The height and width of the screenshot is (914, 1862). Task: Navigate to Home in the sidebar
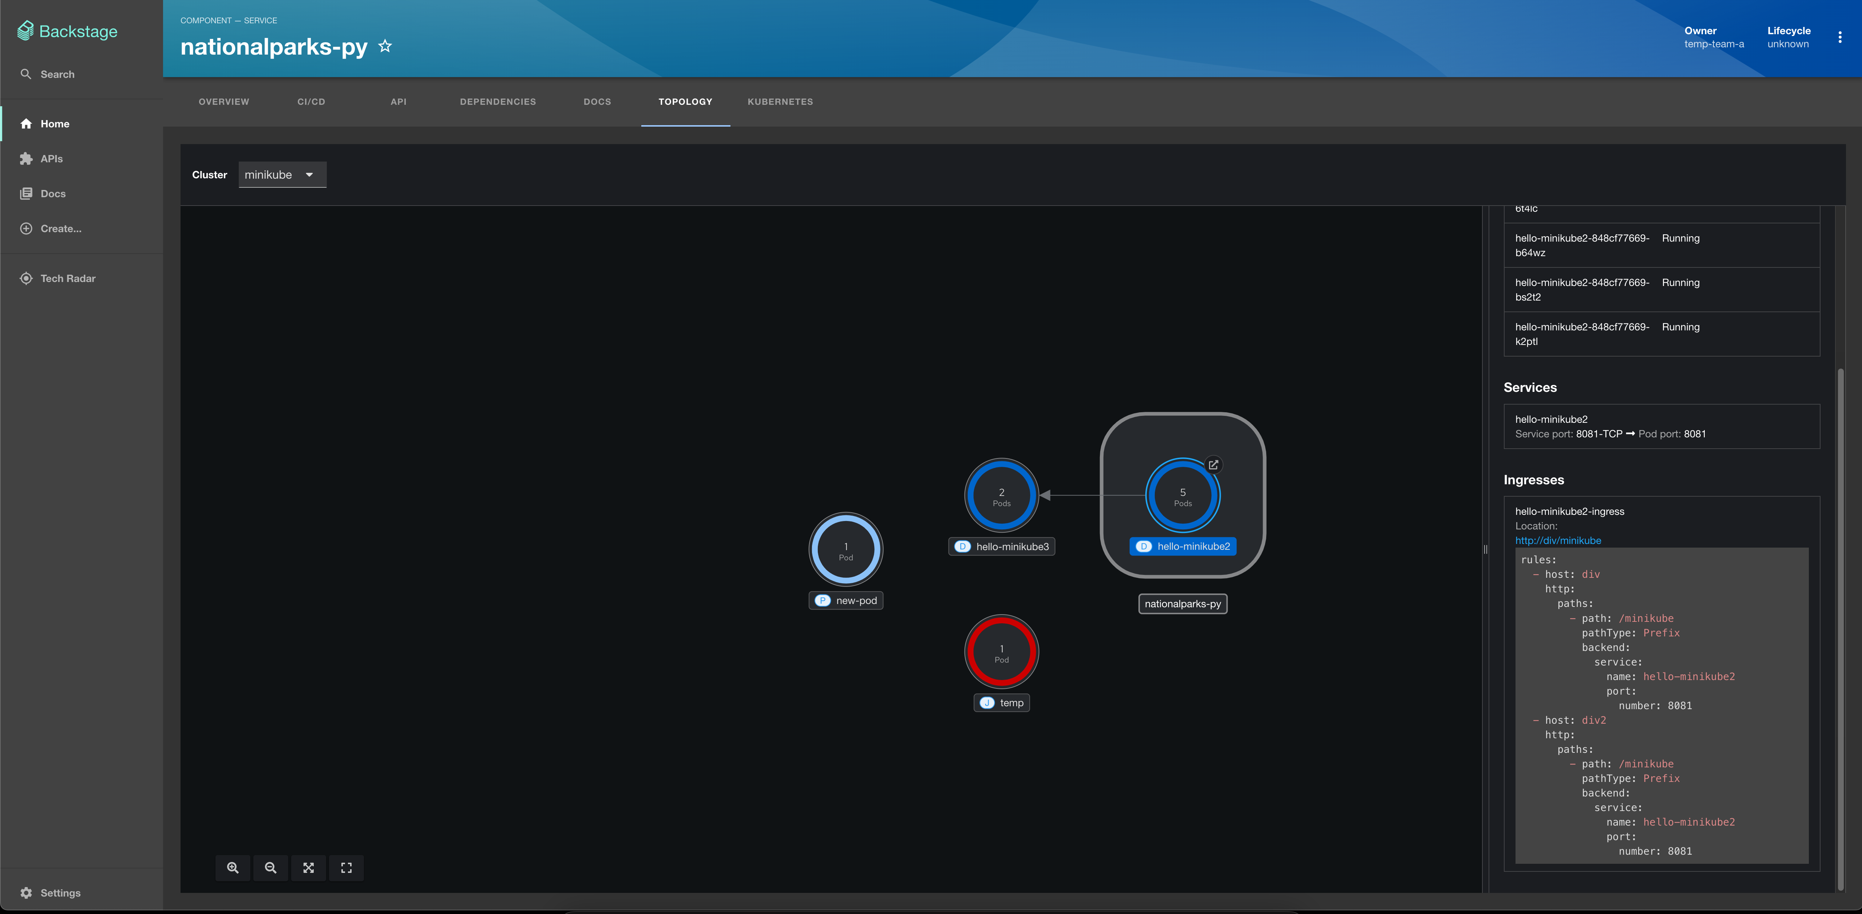point(55,124)
